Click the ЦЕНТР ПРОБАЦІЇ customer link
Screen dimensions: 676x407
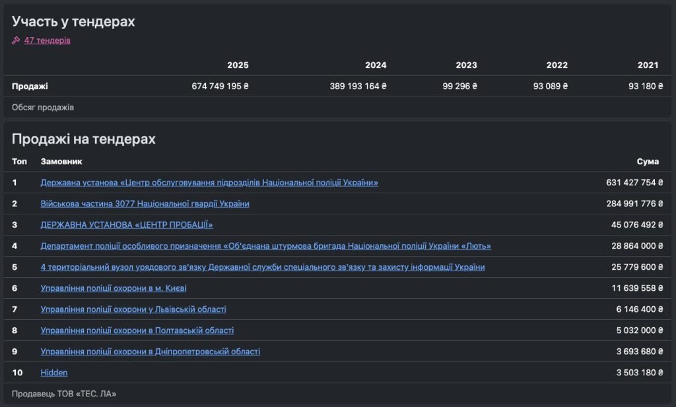tap(127, 225)
